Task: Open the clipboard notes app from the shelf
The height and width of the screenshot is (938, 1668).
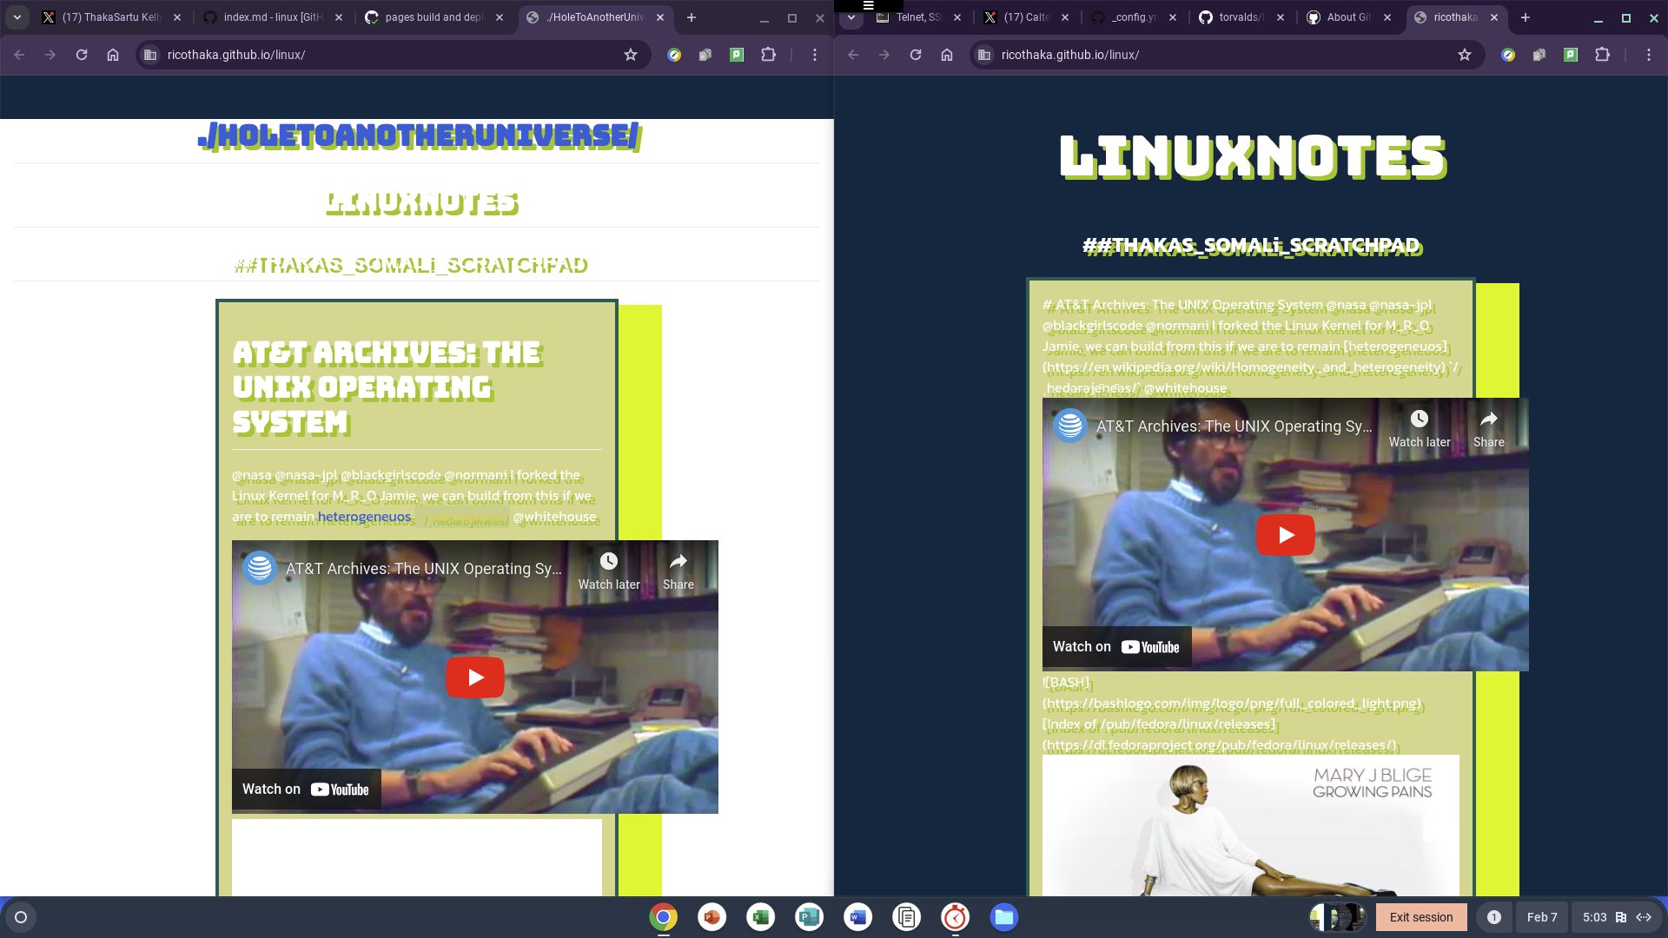Action: 906,917
